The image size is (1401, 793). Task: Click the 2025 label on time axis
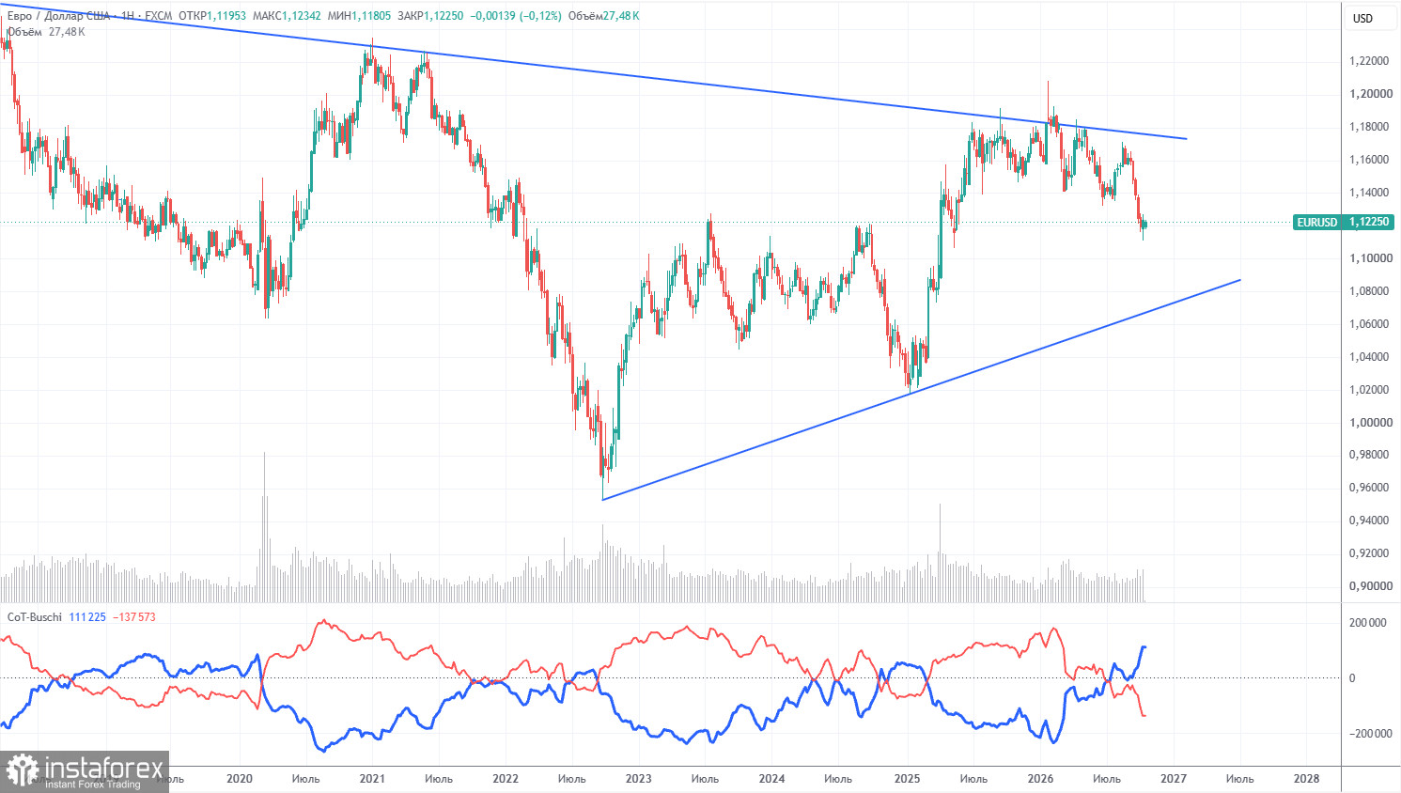(x=907, y=779)
